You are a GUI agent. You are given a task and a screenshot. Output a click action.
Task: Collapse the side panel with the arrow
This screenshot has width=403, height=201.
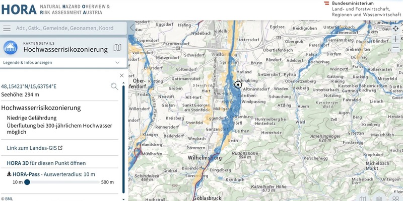tap(132, 28)
